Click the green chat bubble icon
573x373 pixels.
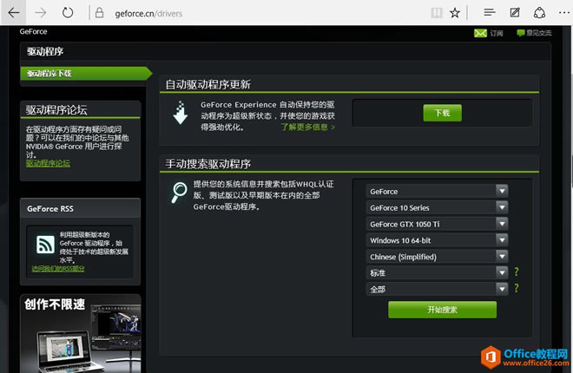(520, 33)
